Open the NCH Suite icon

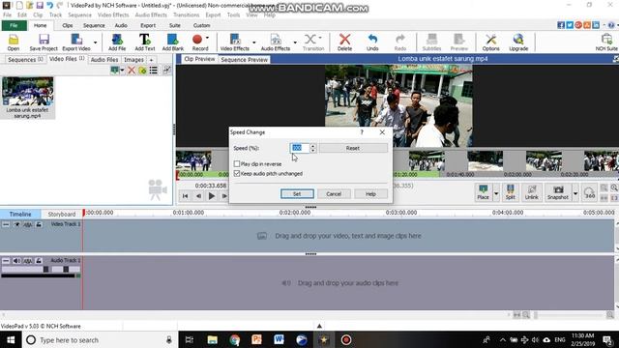606,42
